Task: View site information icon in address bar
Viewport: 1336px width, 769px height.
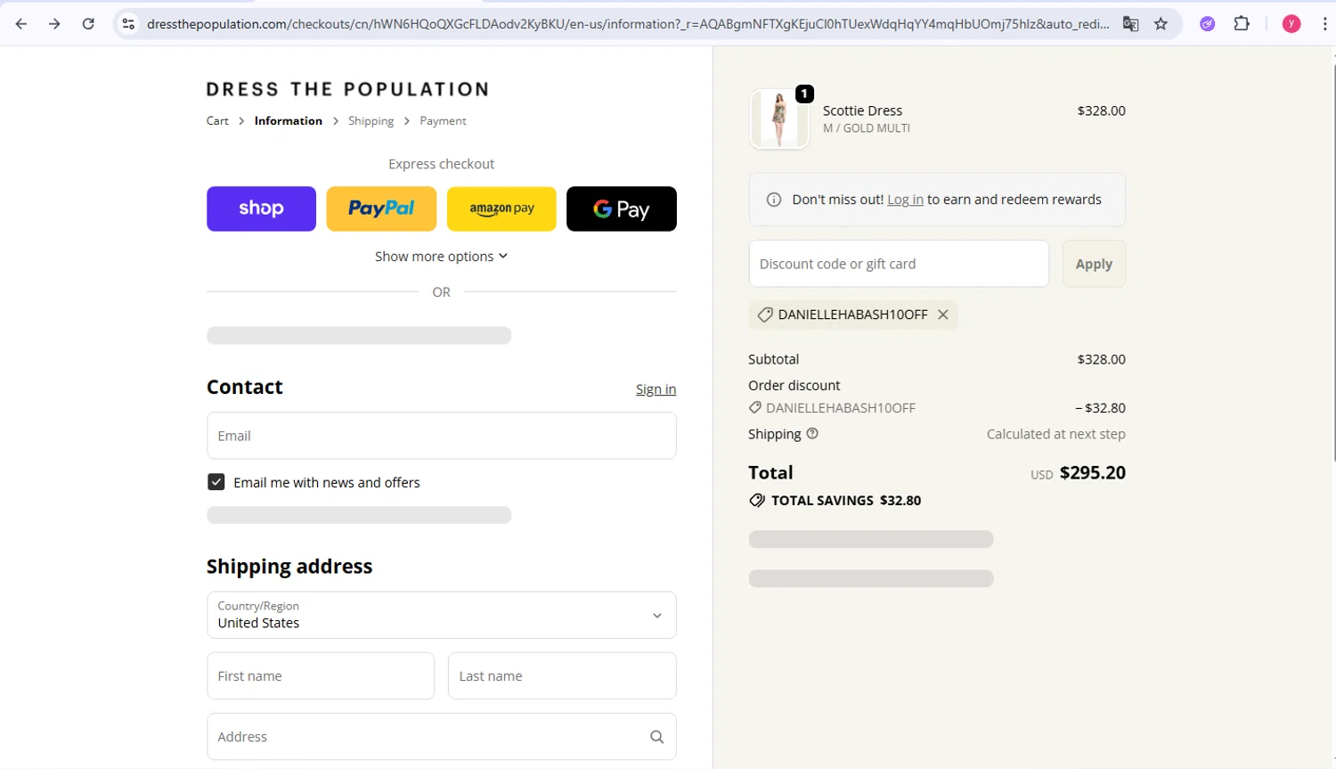Action: pyautogui.click(x=128, y=24)
